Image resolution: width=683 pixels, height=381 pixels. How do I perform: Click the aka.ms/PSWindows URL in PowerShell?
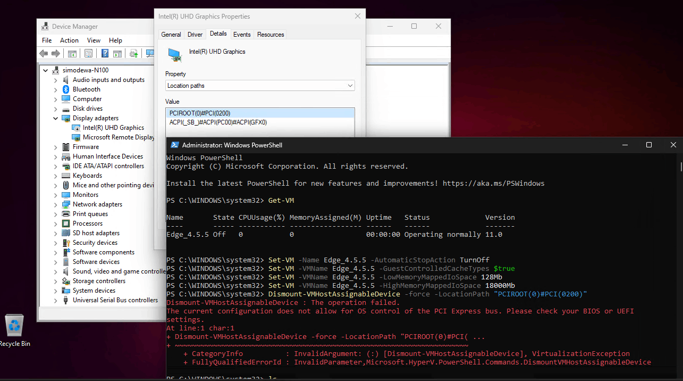494,184
